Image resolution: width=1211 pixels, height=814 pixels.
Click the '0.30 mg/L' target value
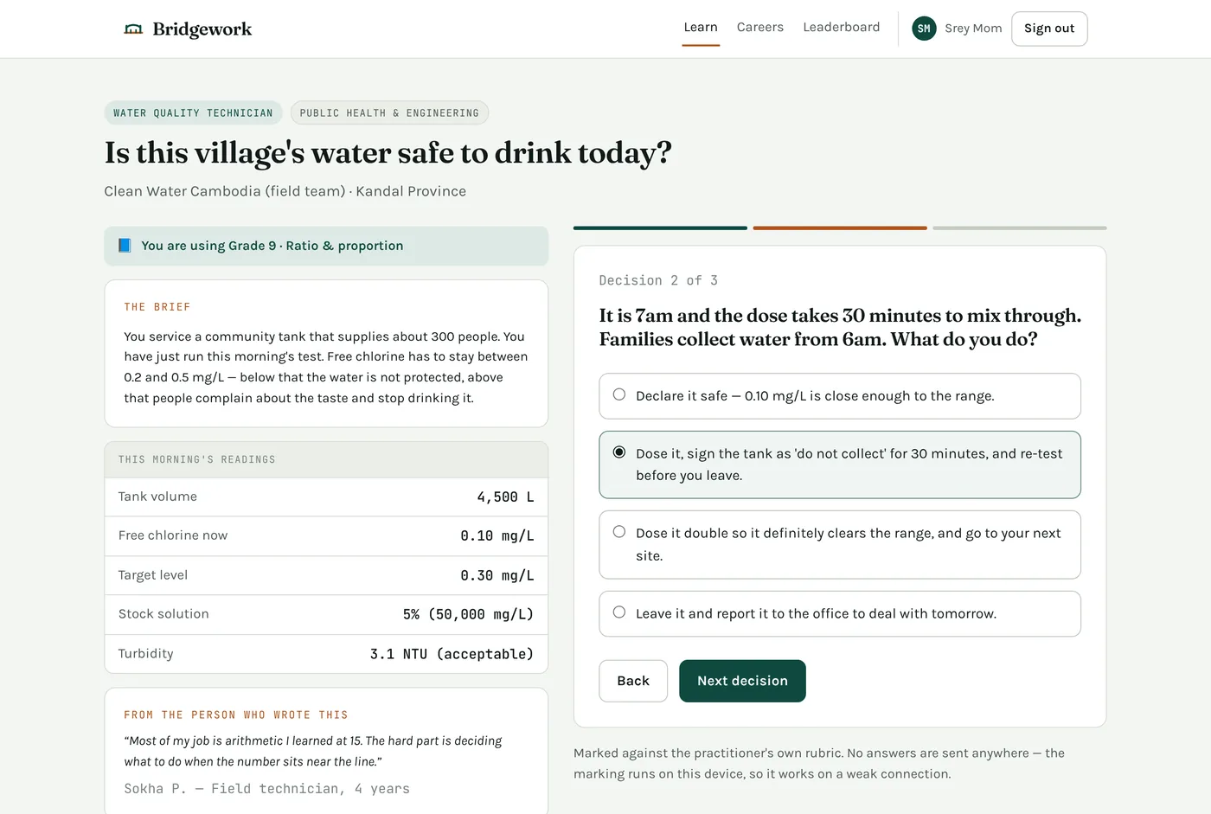pyautogui.click(x=497, y=576)
